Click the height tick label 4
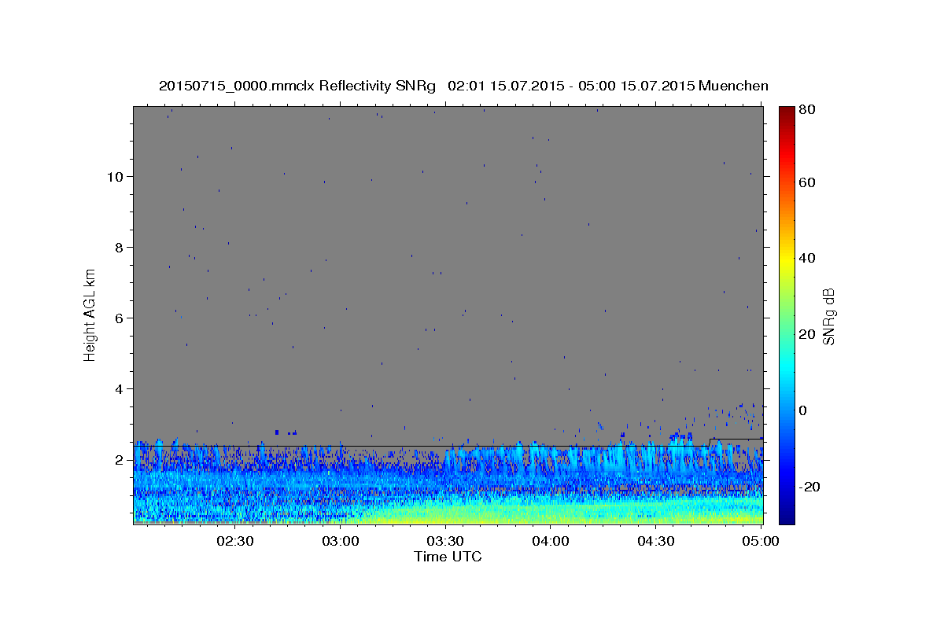This screenshot has width=944, height=629. point(119,388)
